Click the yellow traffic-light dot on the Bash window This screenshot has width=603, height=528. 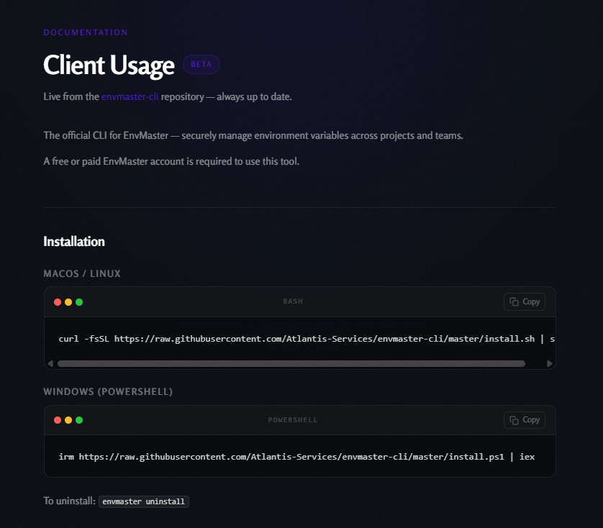(x=68, y=302)
